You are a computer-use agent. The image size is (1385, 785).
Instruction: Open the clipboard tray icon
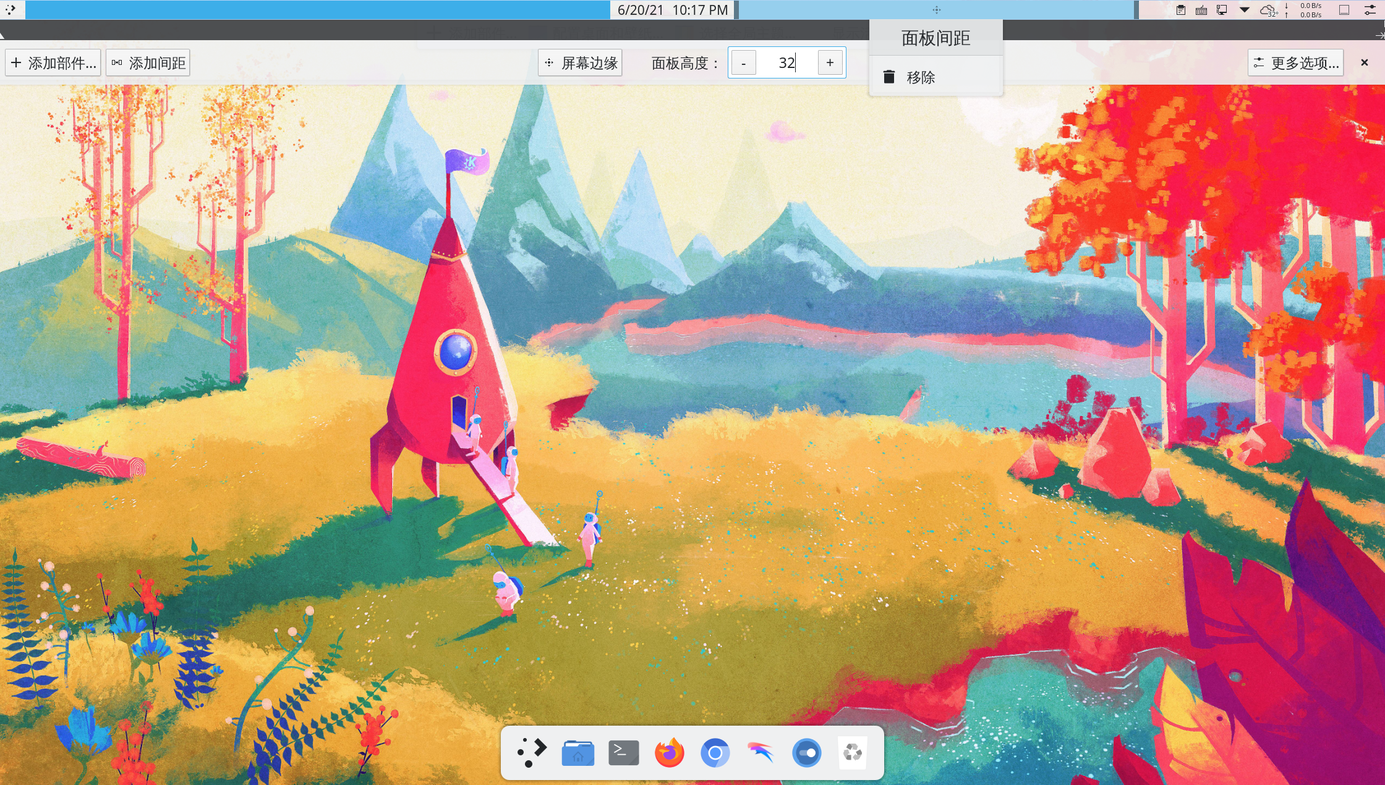click(1180, 10)
